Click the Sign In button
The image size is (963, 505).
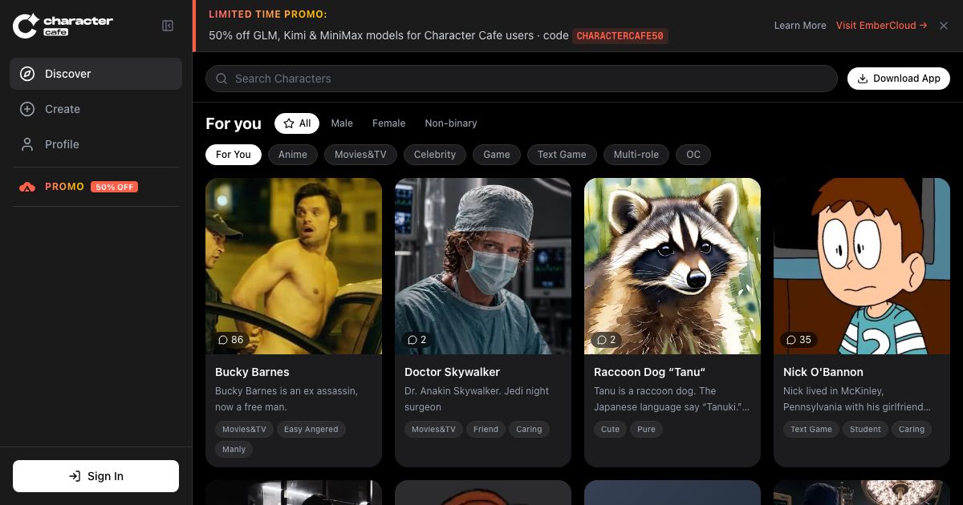click(95, 476)
